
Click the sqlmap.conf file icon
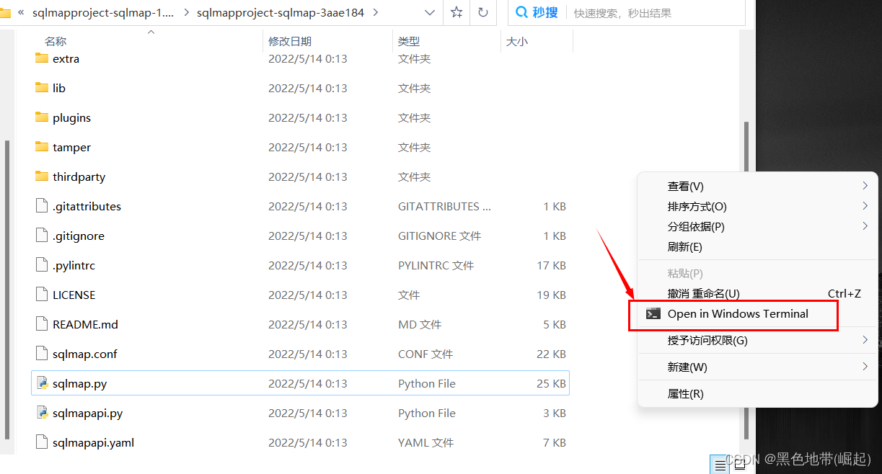tap(42, 354)
